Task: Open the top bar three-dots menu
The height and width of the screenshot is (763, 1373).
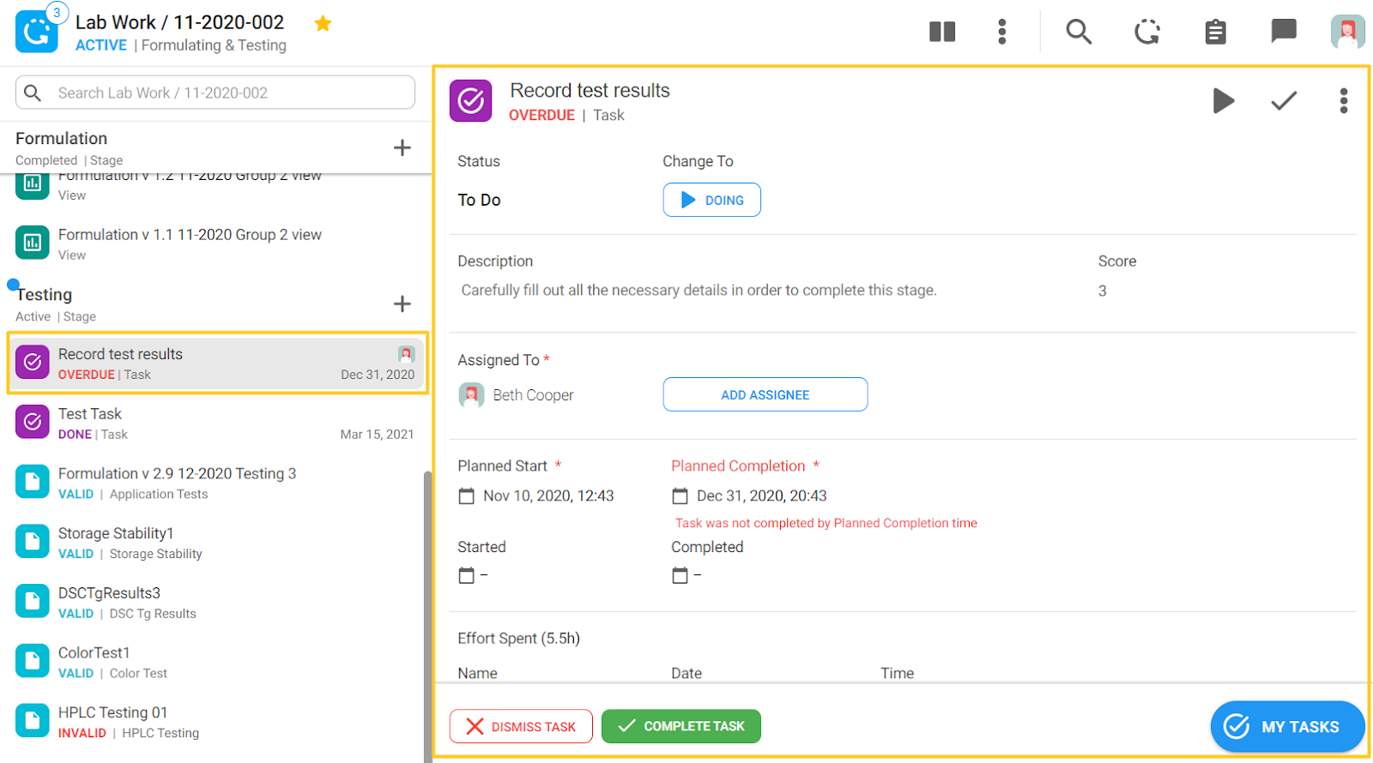Action: tap(1001, 32)
